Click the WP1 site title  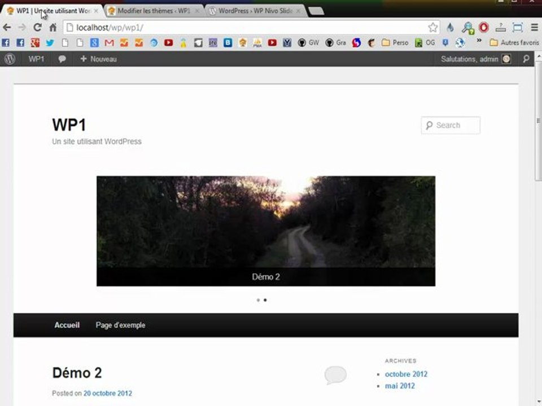click(x=69, y=125)
